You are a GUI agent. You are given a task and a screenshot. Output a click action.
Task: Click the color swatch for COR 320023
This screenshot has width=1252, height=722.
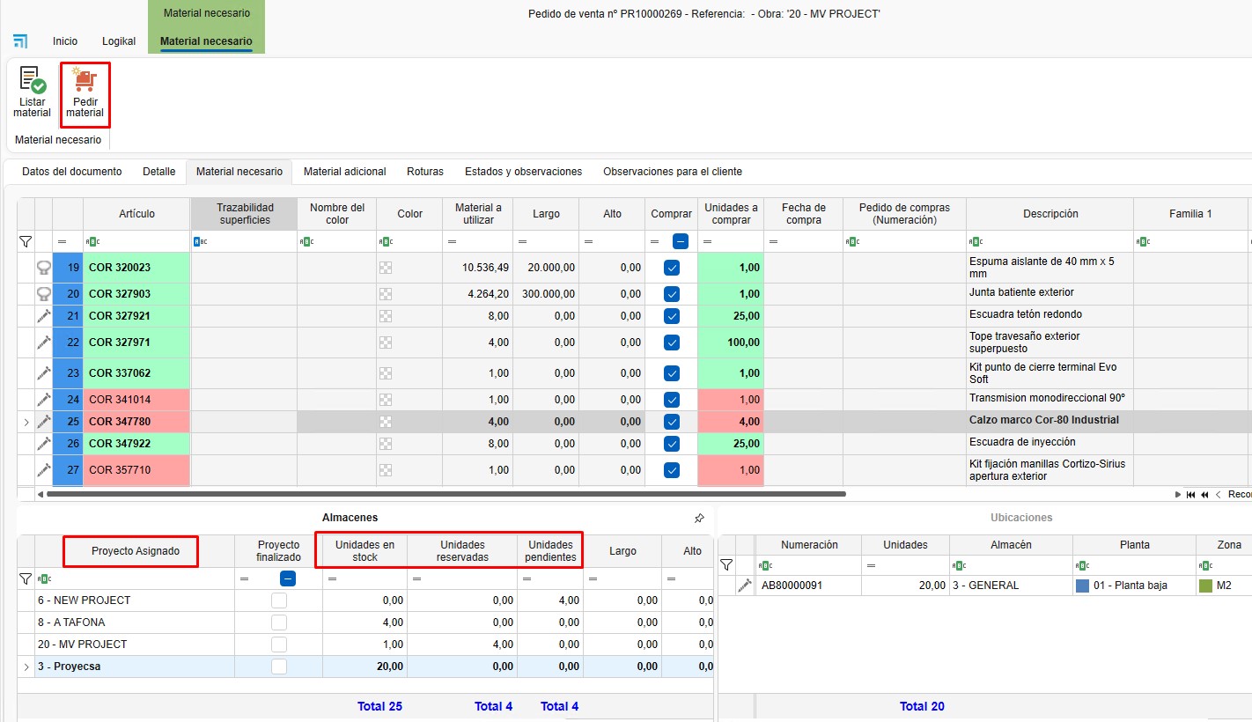pyautogui.click(x=385, y=268)
